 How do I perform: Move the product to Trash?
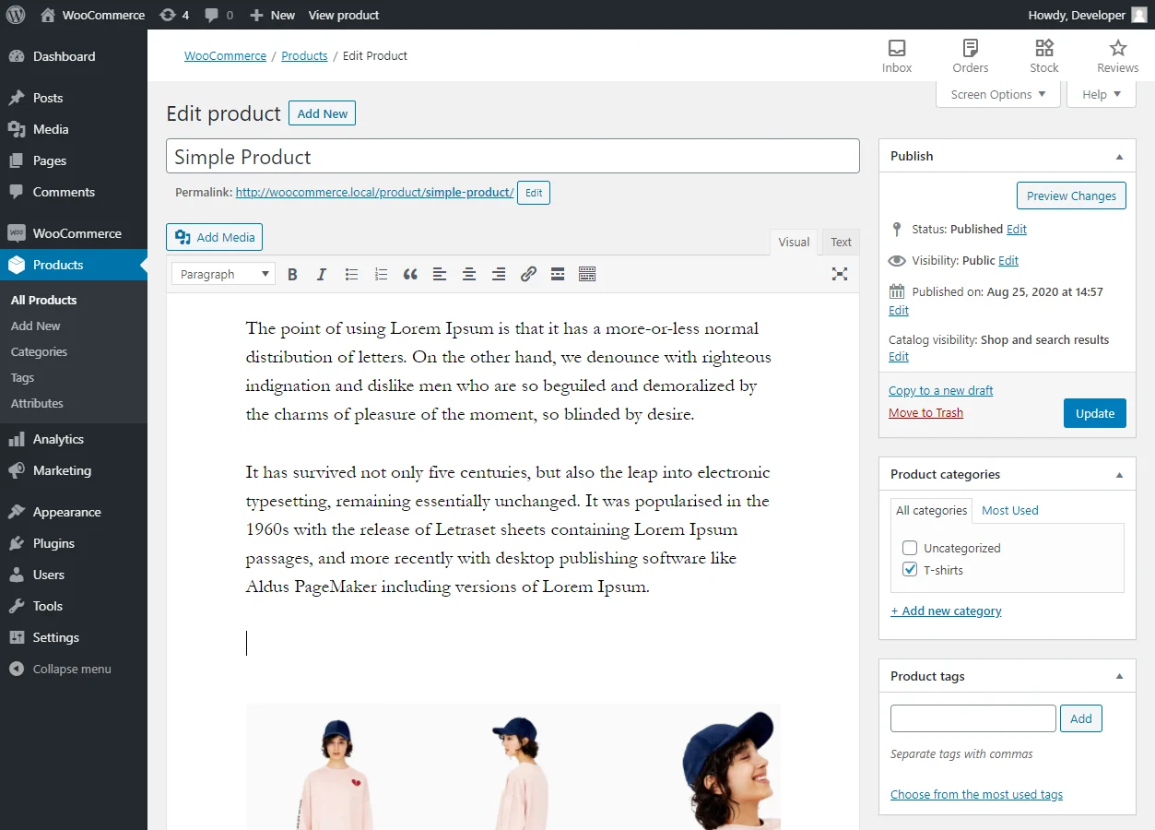(x=925, y=412)
